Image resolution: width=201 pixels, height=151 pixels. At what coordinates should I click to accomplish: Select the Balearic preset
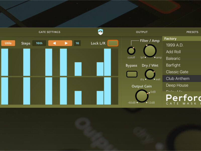pos(173,58)
